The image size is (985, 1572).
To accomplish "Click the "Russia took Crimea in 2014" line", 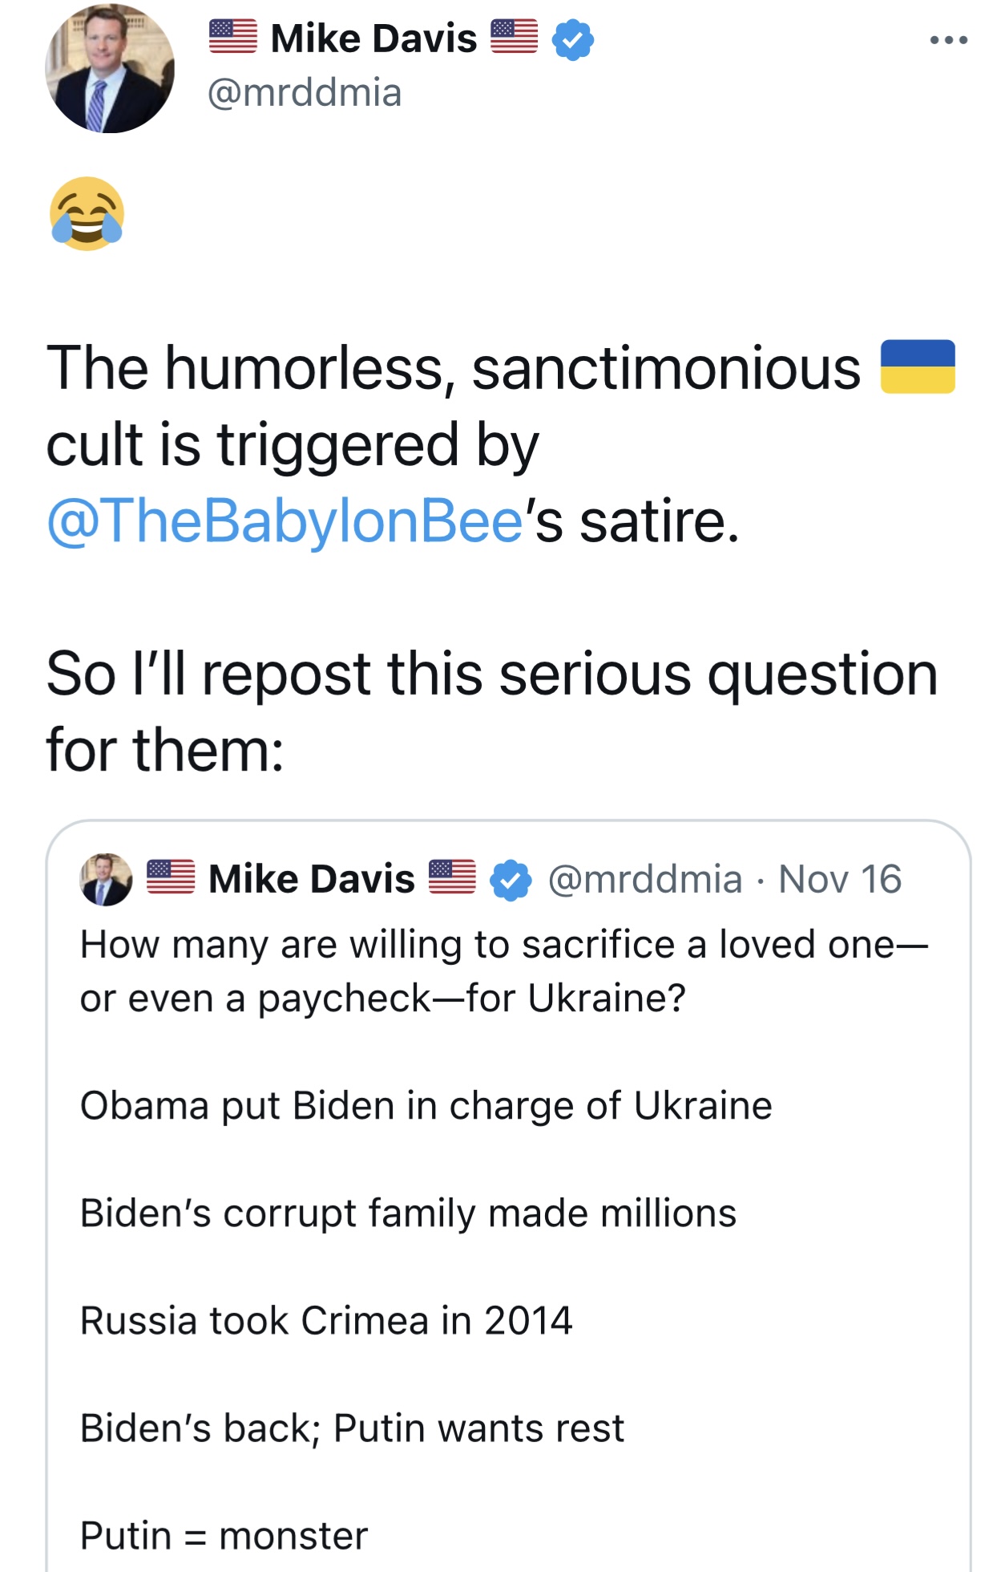I will [326, 1320].
